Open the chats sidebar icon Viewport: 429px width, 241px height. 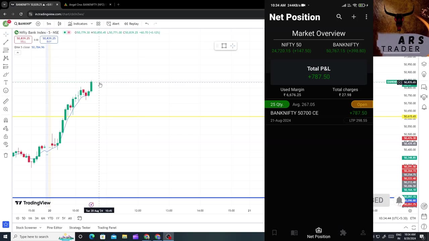pos(424,87)
